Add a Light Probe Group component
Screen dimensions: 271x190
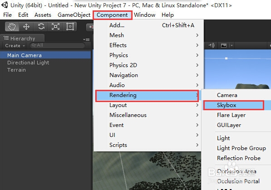pyautogui.click(x=237, y=148)
